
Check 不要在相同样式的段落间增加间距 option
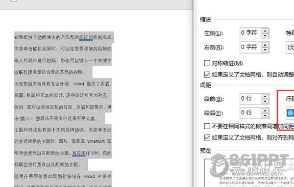(x=207, y=126)
